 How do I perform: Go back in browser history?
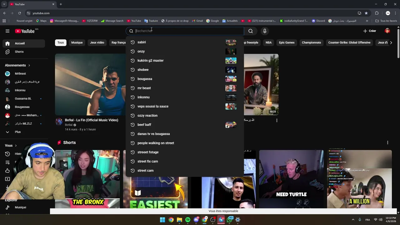pos(4,13)
